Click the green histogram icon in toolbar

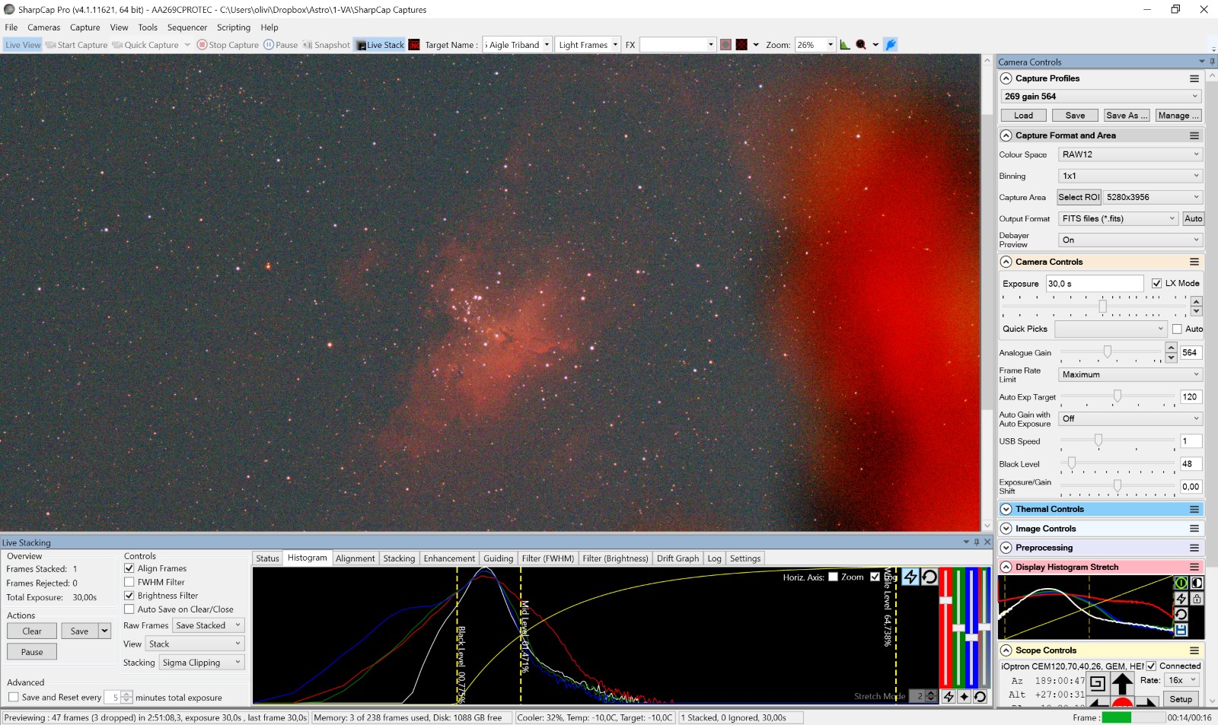(x=845, y=45)
